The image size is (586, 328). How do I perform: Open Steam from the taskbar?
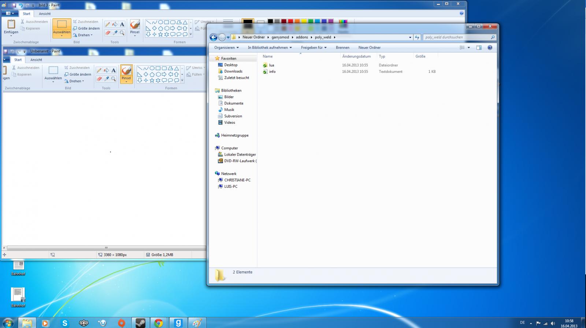(140, 323)
